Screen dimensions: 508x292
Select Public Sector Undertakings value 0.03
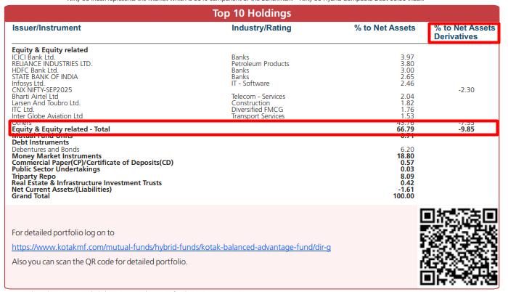[407, 169]
